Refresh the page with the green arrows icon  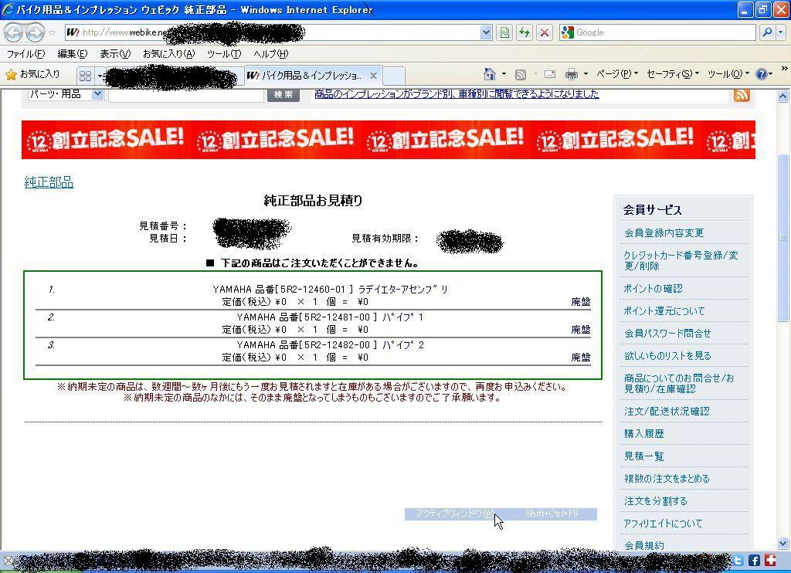pos(525,32)
